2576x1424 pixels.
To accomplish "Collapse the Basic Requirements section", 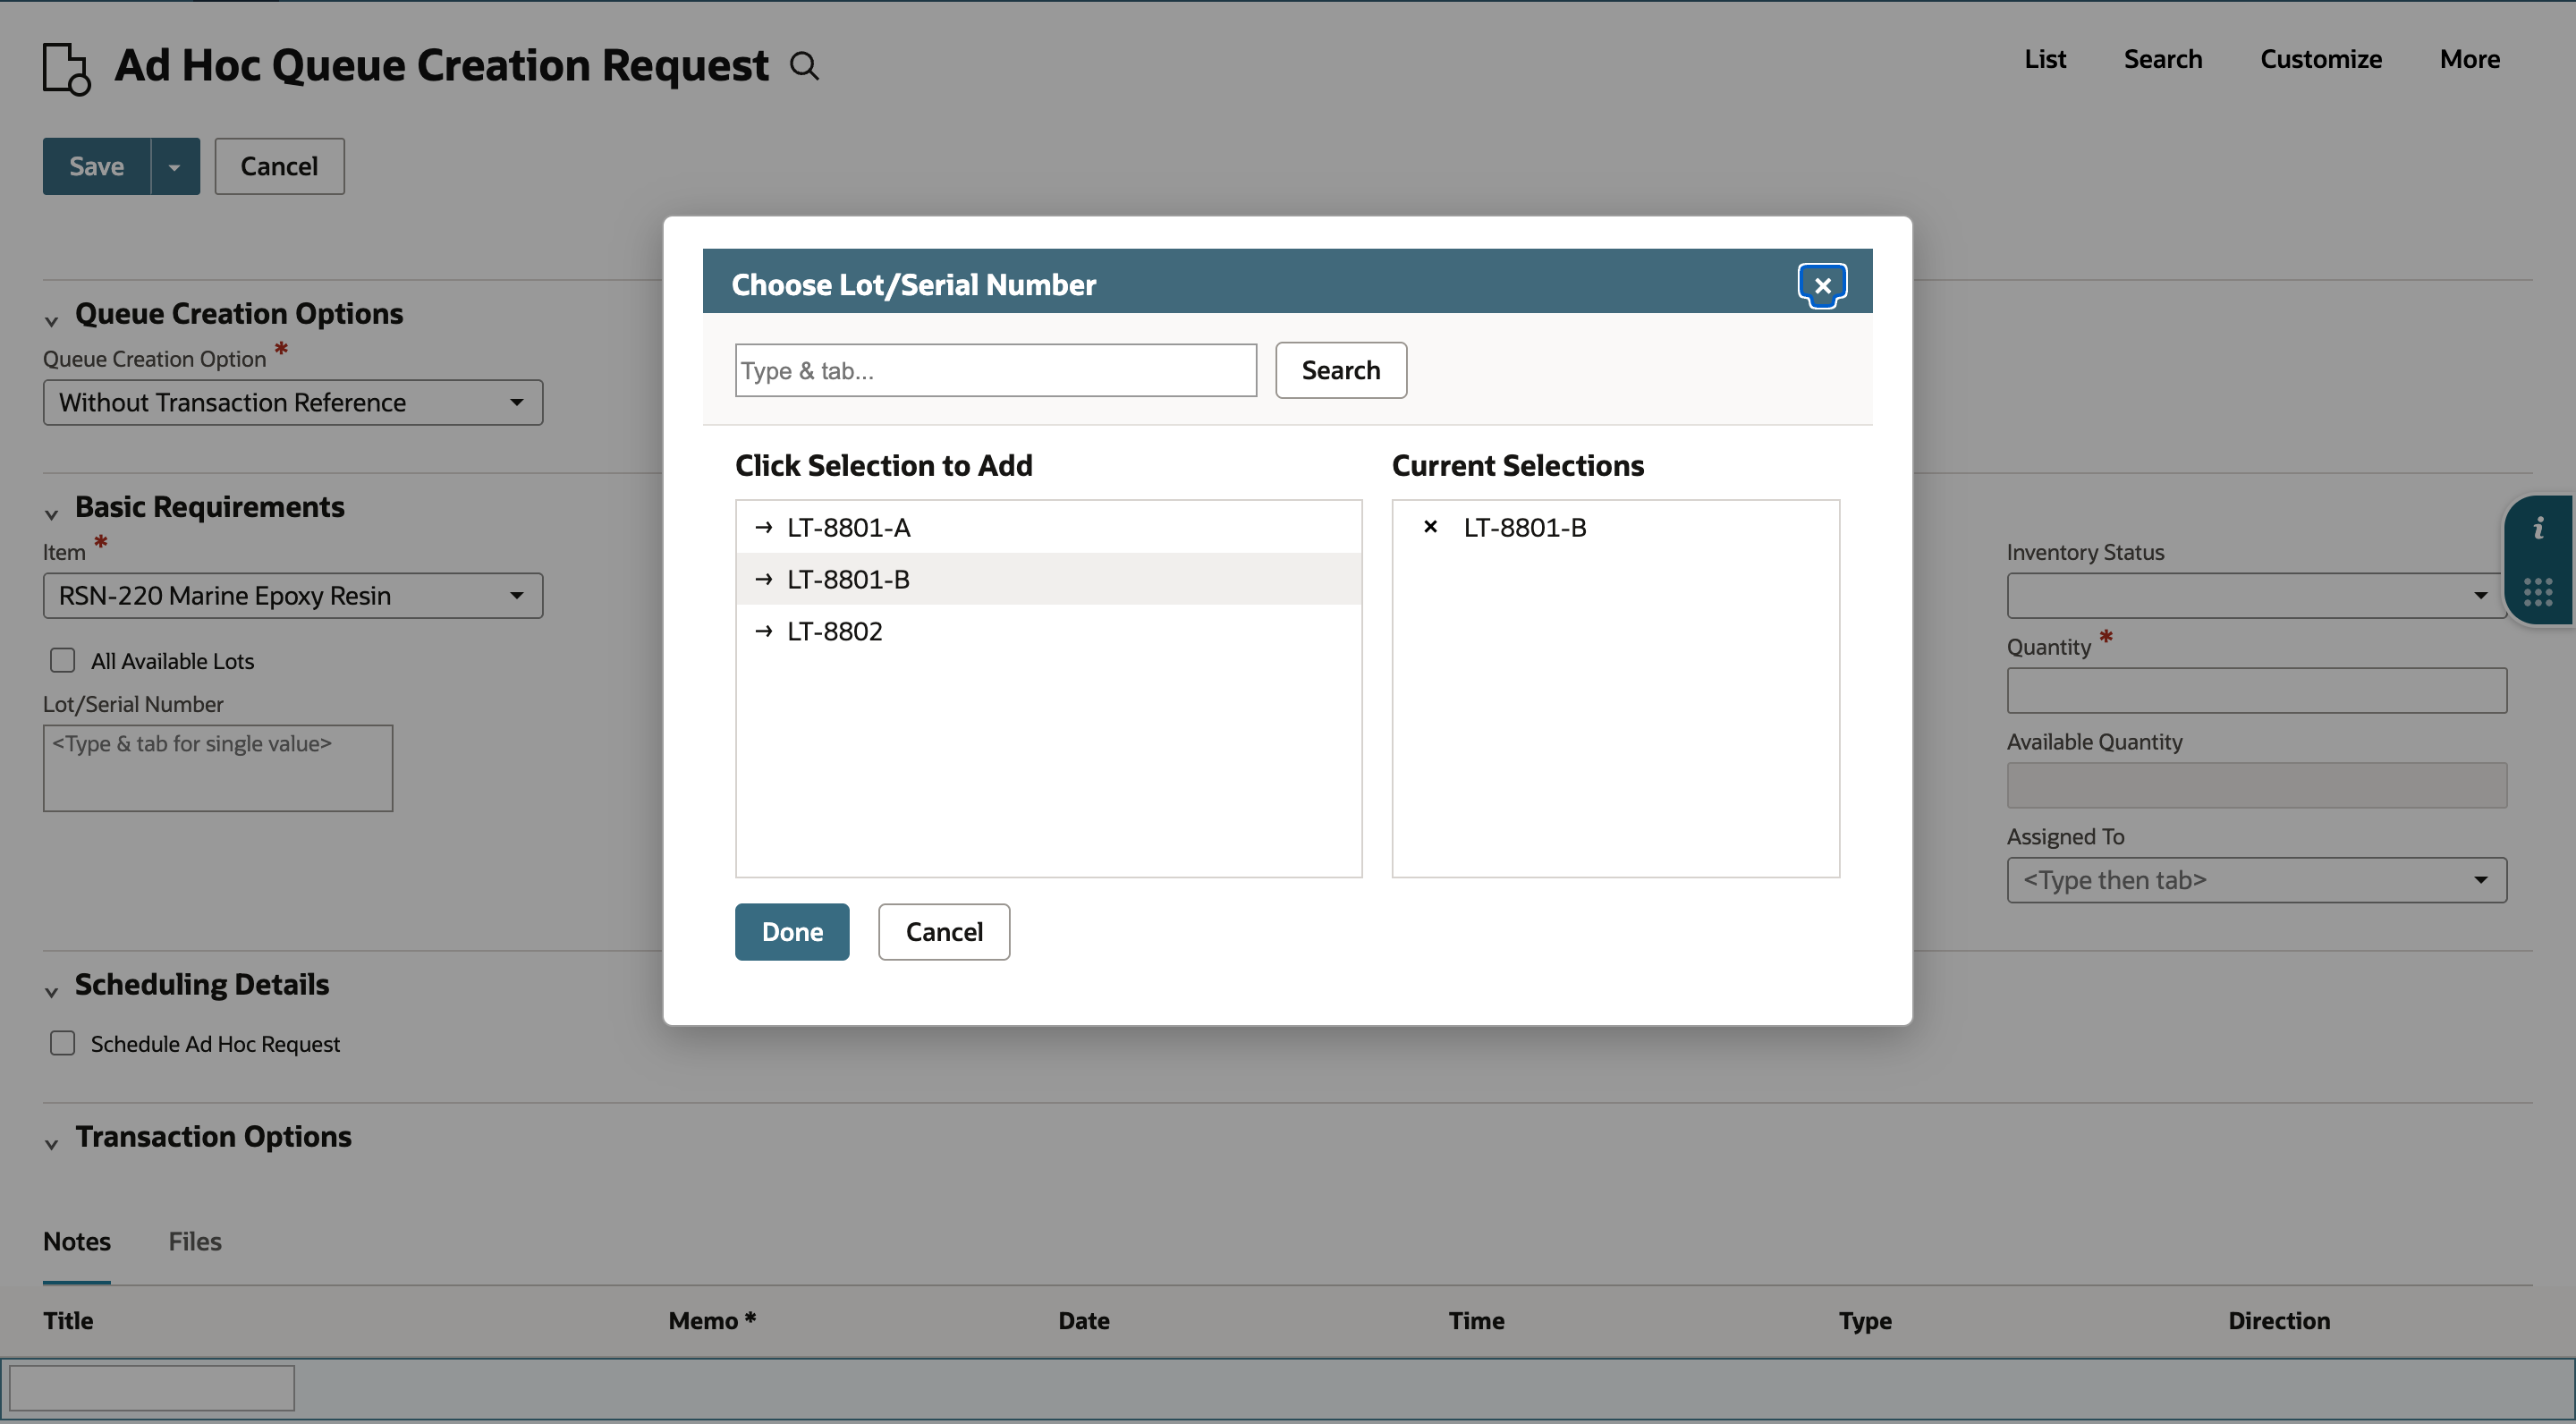I will (x=51, y=514).
